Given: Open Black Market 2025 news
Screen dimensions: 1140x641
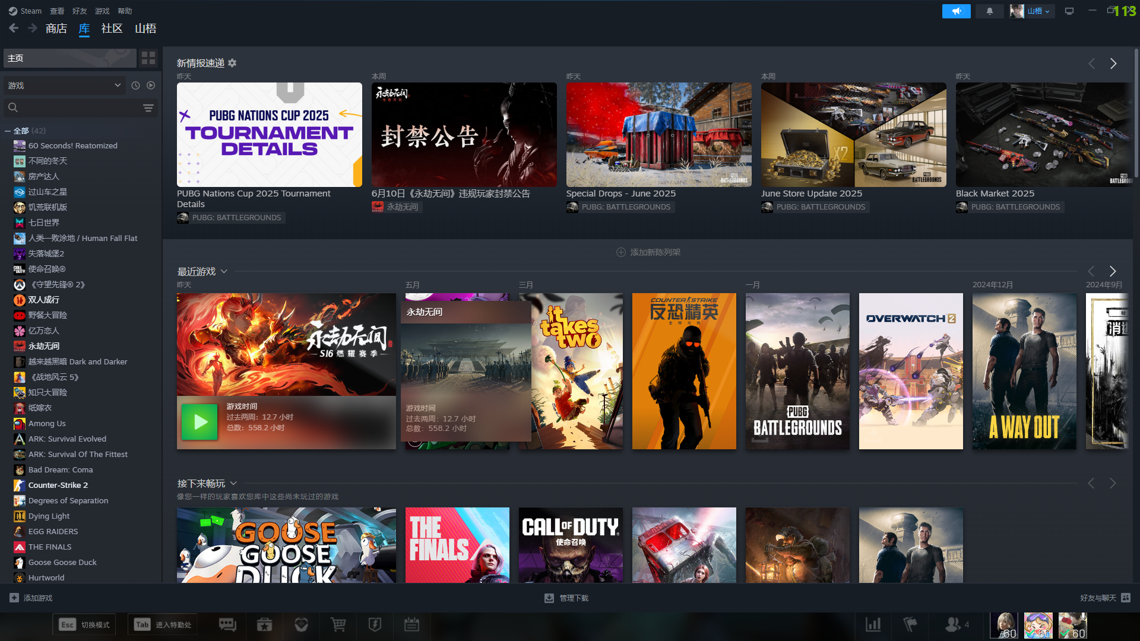Looking at the screenshot, I should click(1044, 135).
